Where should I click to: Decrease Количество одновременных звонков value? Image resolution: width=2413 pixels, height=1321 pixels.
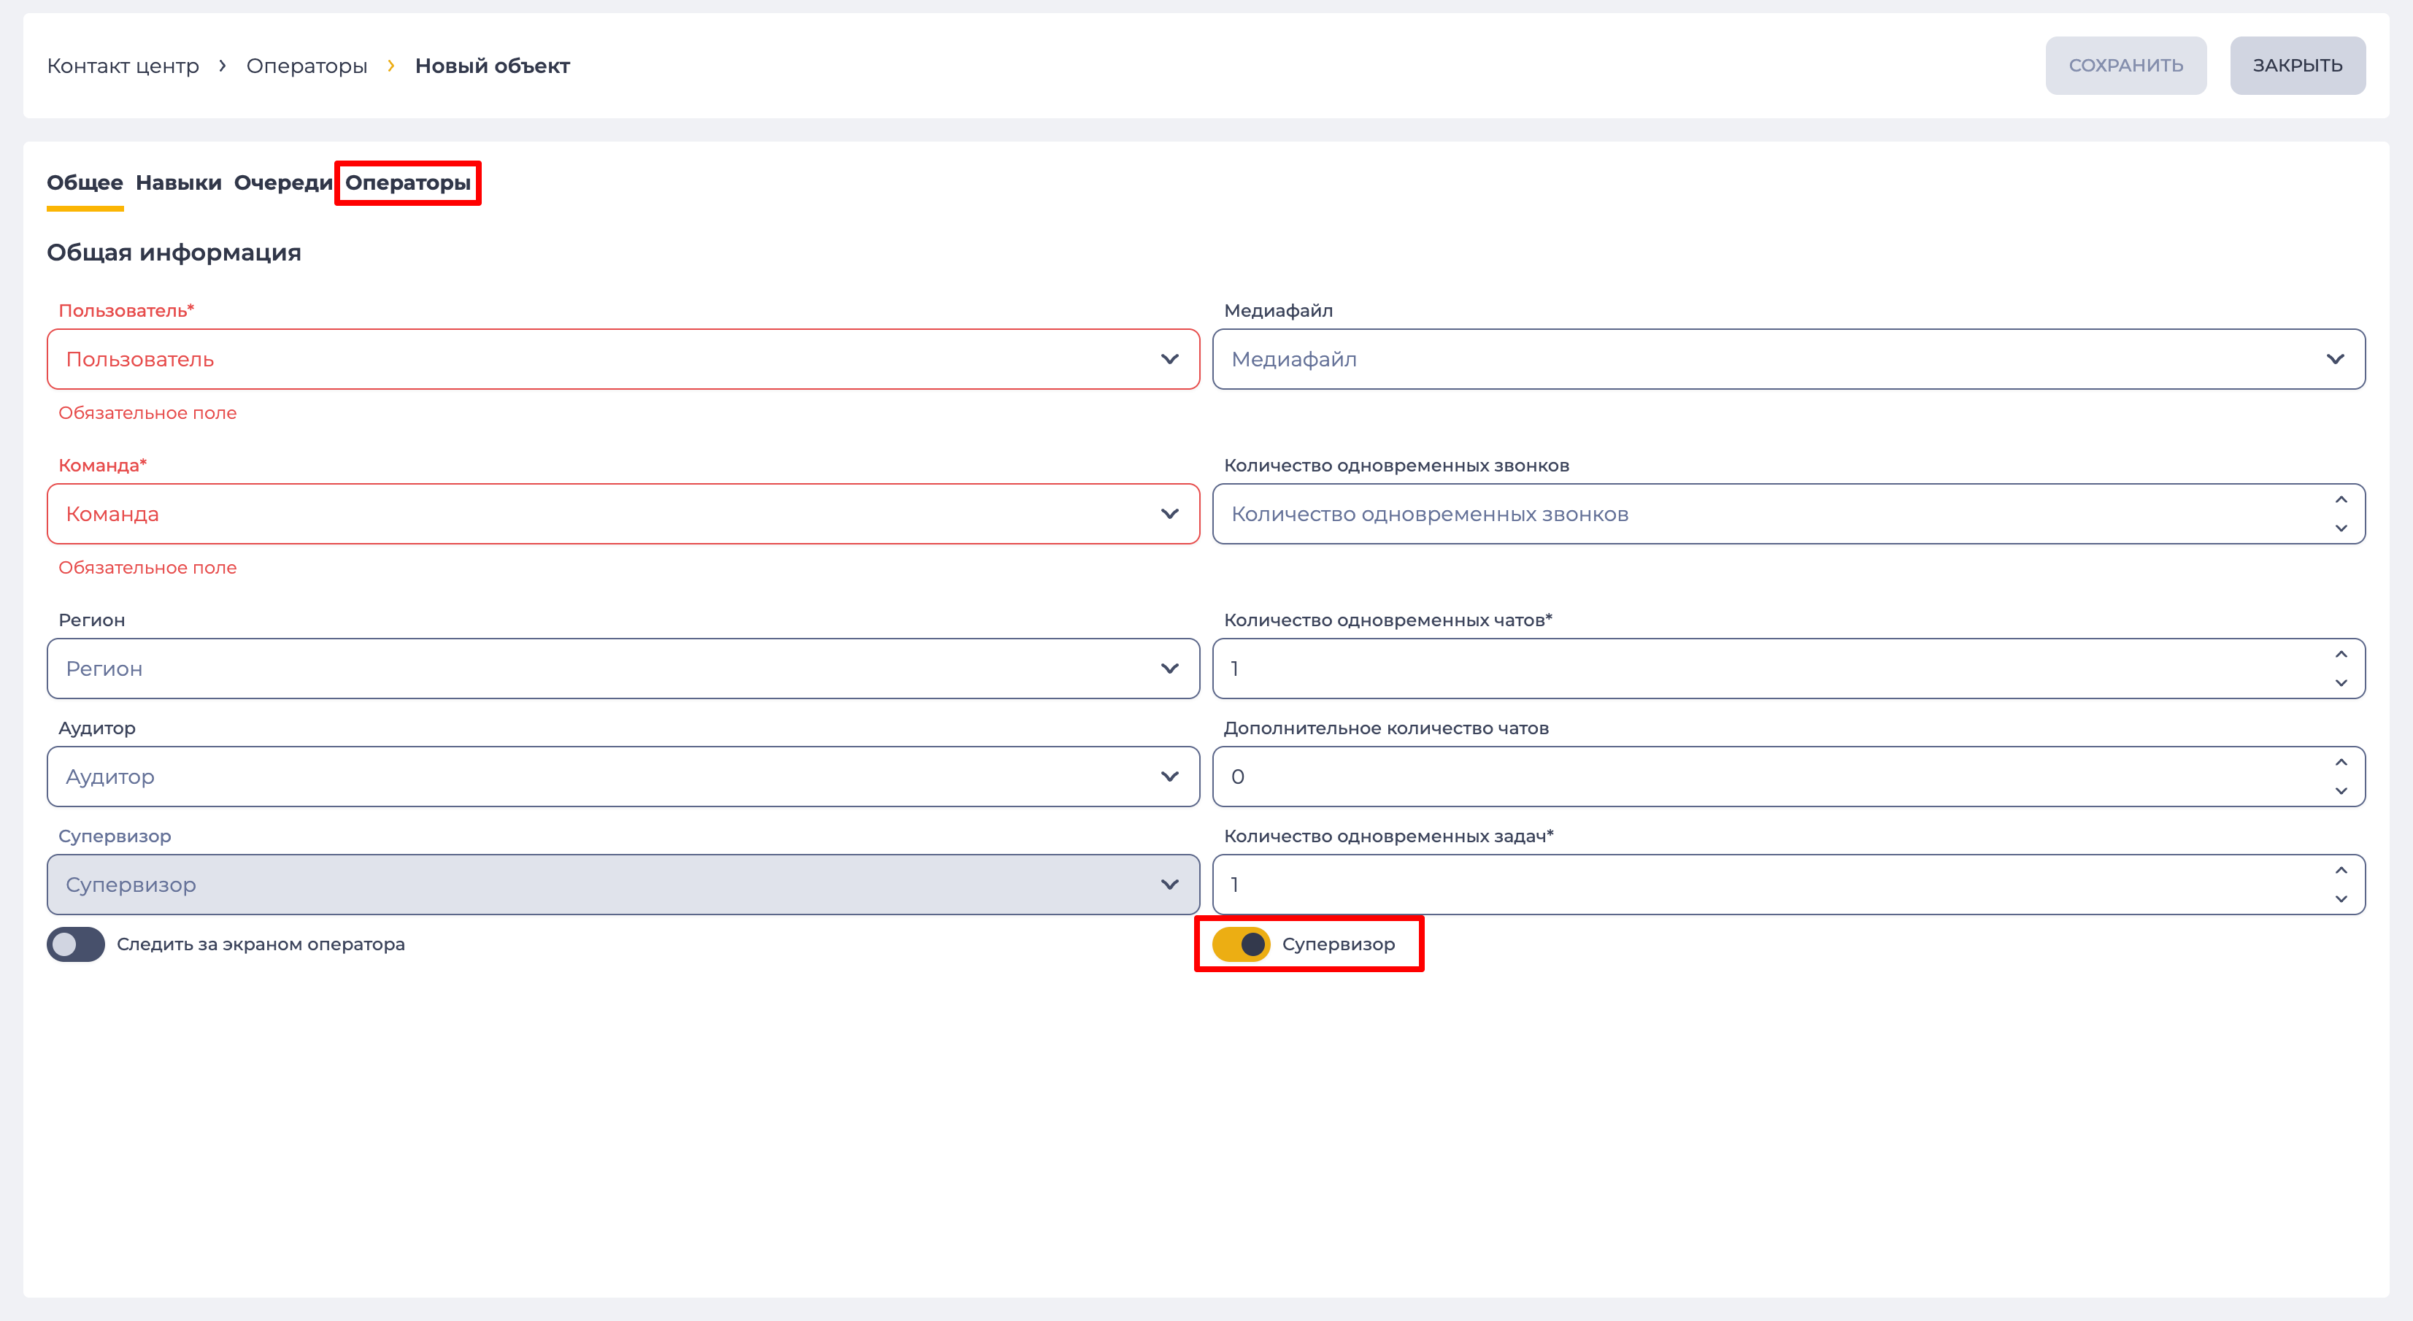(x=2341, y=528)
